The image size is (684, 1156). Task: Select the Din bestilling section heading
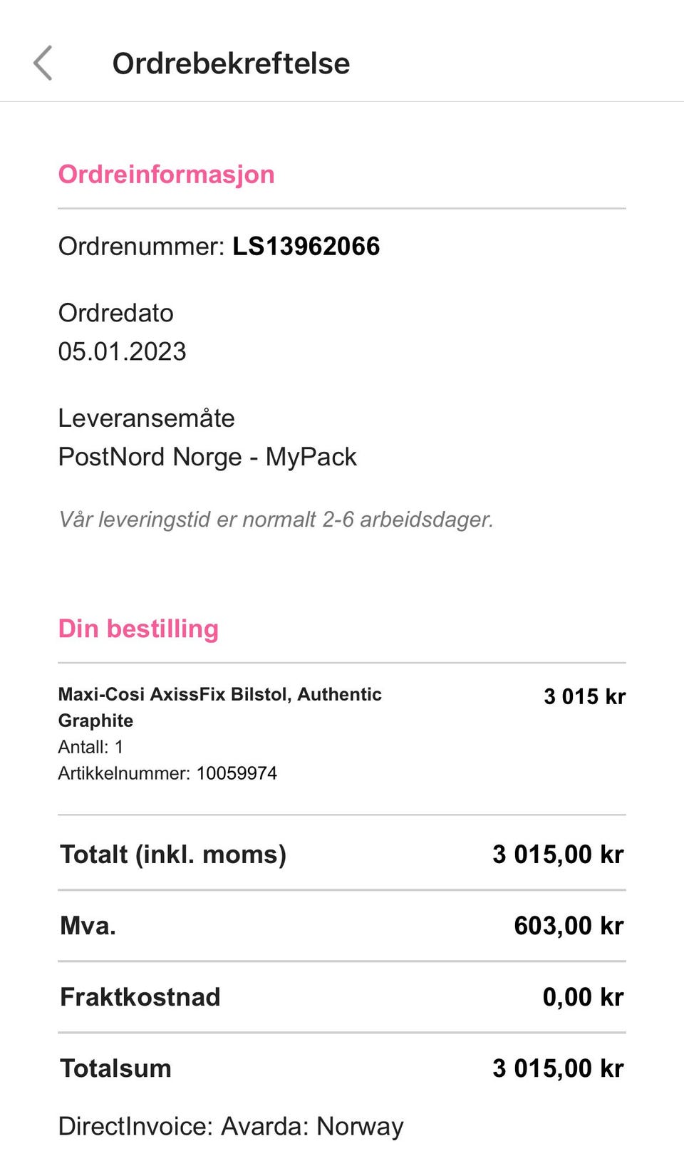[x=138, y=629]
